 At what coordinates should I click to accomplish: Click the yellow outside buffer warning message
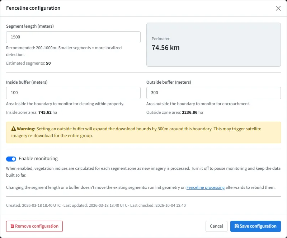click(143, 132)
